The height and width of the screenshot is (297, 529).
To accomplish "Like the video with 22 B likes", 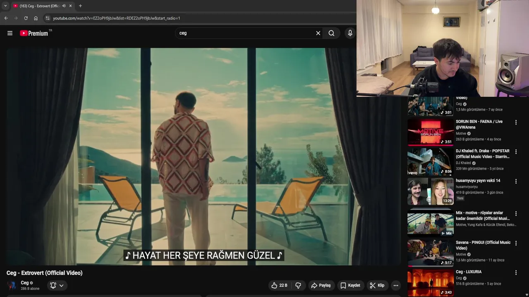I will pyautogui.click(x=279, y=285).
